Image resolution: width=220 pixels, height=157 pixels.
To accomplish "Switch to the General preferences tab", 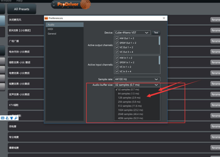I will (65, 34).
